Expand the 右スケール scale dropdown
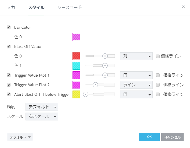 pos(42,116)
